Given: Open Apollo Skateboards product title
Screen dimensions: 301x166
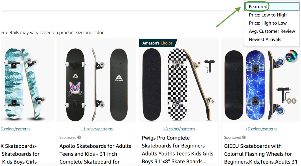Looking at the screenshot, I should point(95,154).
